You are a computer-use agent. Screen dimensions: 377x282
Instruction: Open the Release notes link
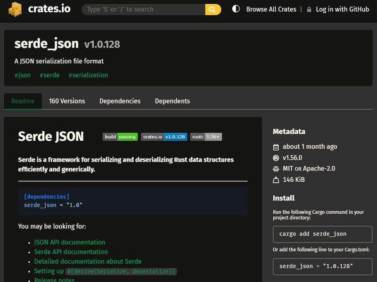click(54, 280)
